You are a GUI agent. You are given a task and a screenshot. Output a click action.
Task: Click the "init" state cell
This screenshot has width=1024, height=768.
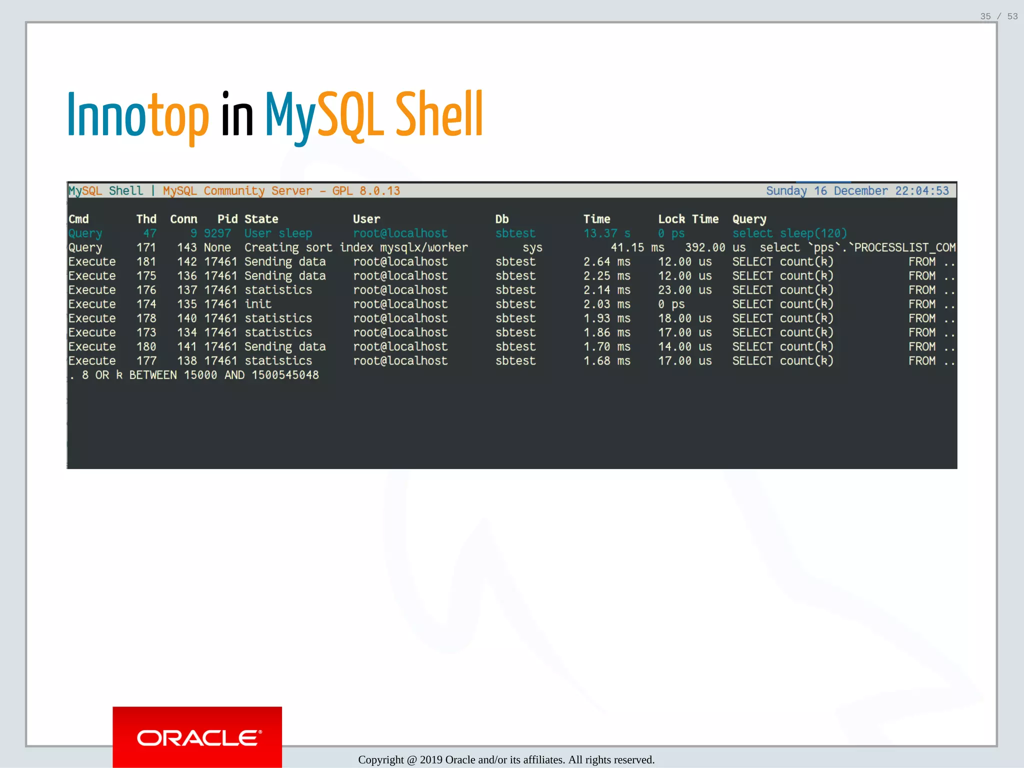point(258,304)
